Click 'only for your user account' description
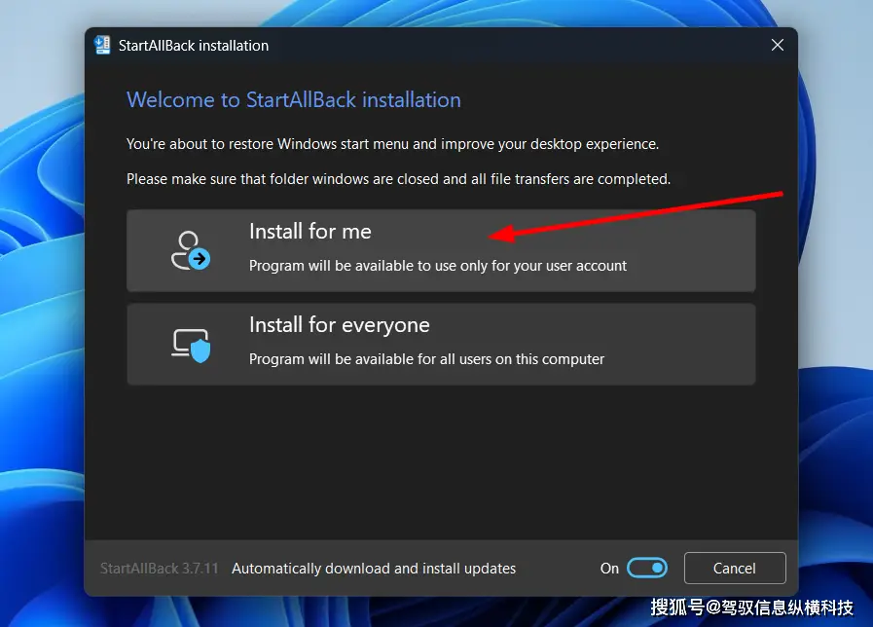 coord(543,266)
